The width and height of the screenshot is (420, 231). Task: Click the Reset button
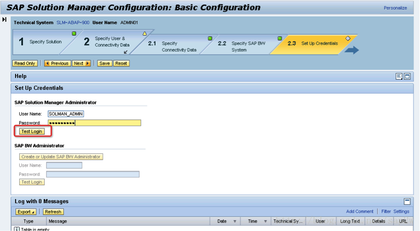(121, 63)
